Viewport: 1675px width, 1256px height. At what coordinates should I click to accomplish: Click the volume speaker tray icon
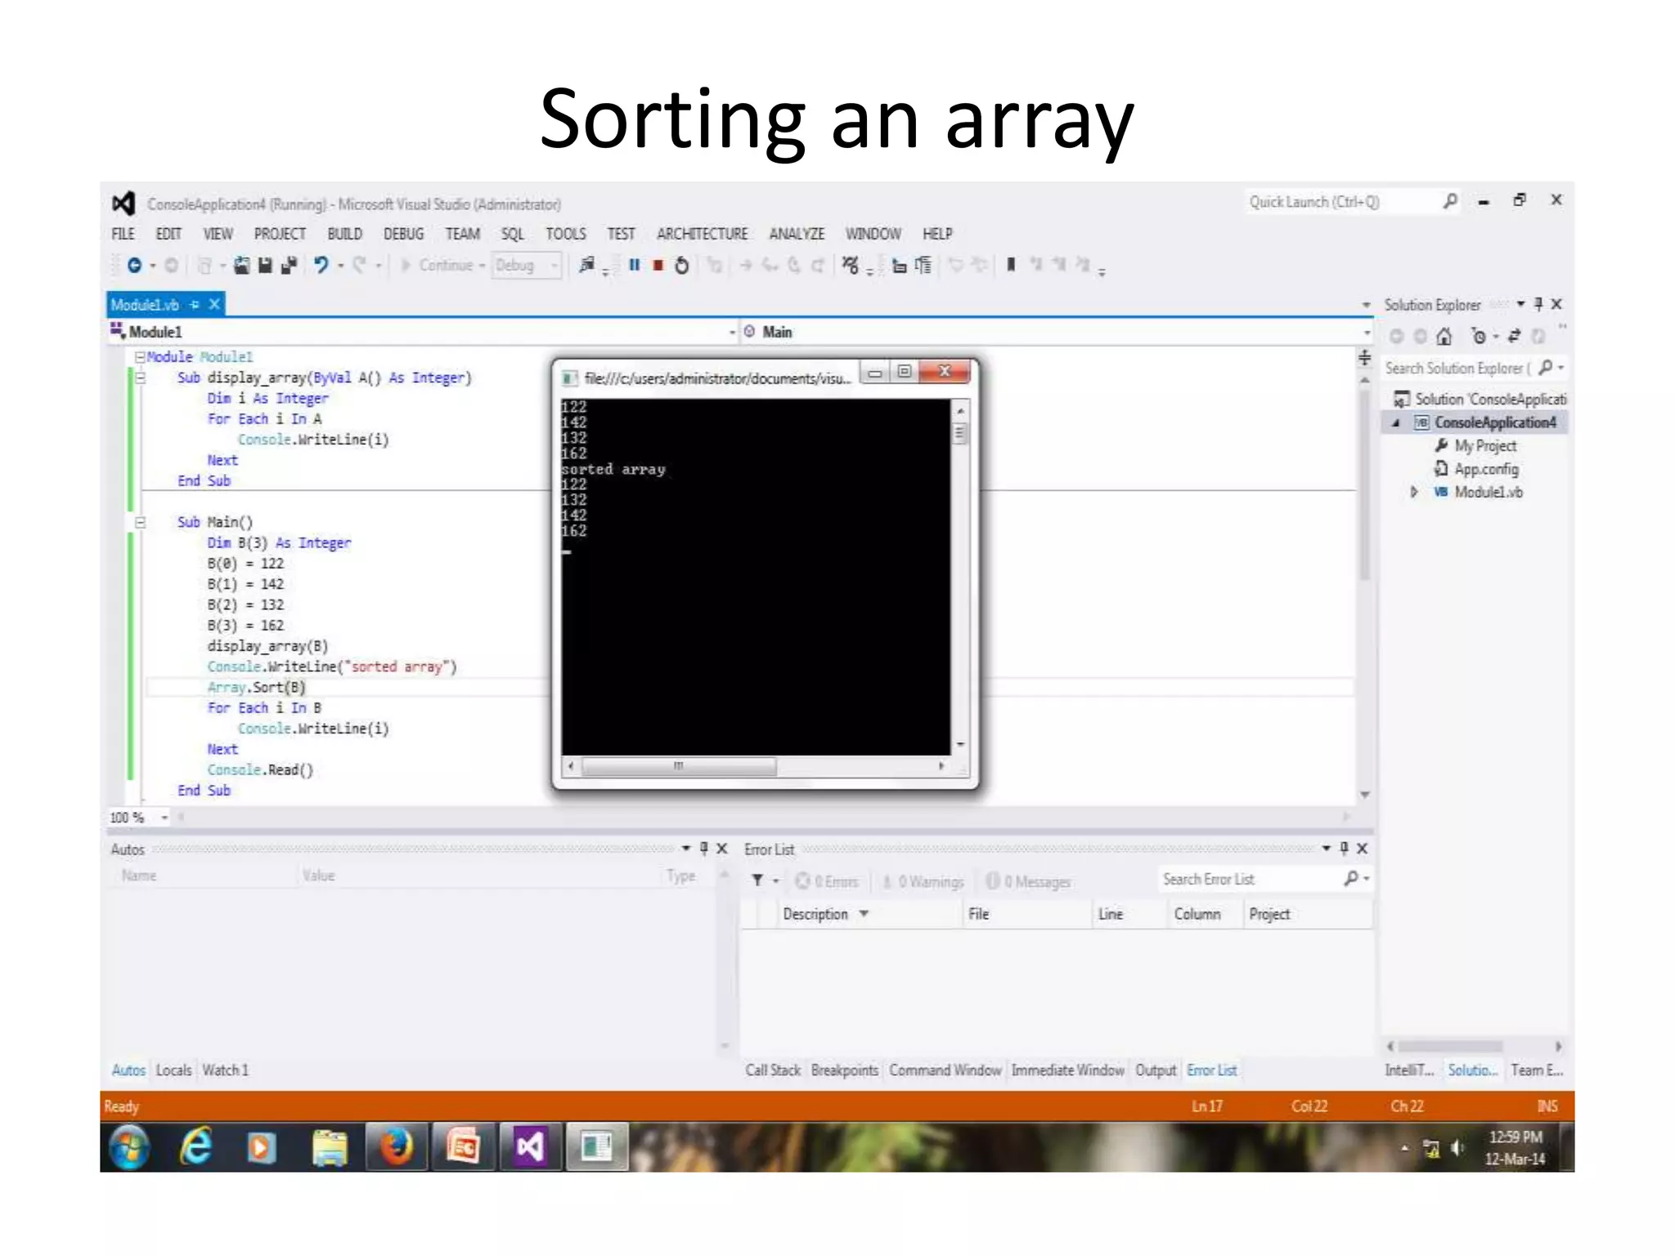coord(1457,1148)
